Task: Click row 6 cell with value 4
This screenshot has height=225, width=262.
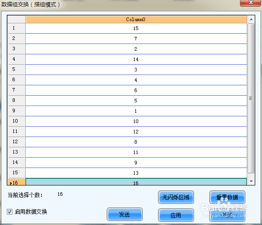Action: 136,80
